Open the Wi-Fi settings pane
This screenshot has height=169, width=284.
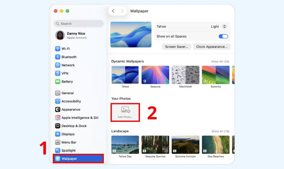pos(79,49)
